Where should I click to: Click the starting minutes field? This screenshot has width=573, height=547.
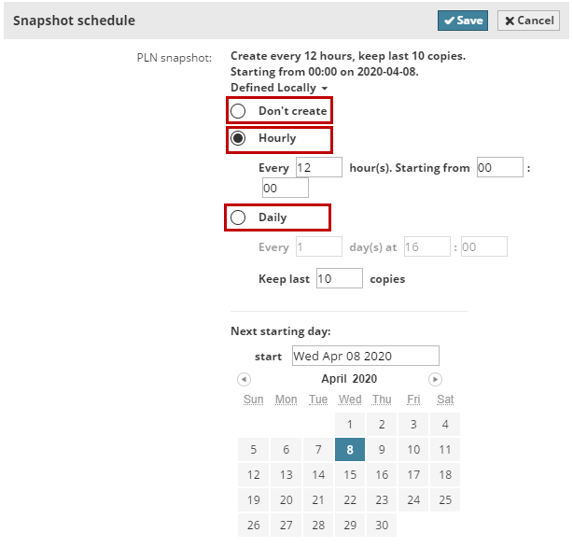point(285,189)
